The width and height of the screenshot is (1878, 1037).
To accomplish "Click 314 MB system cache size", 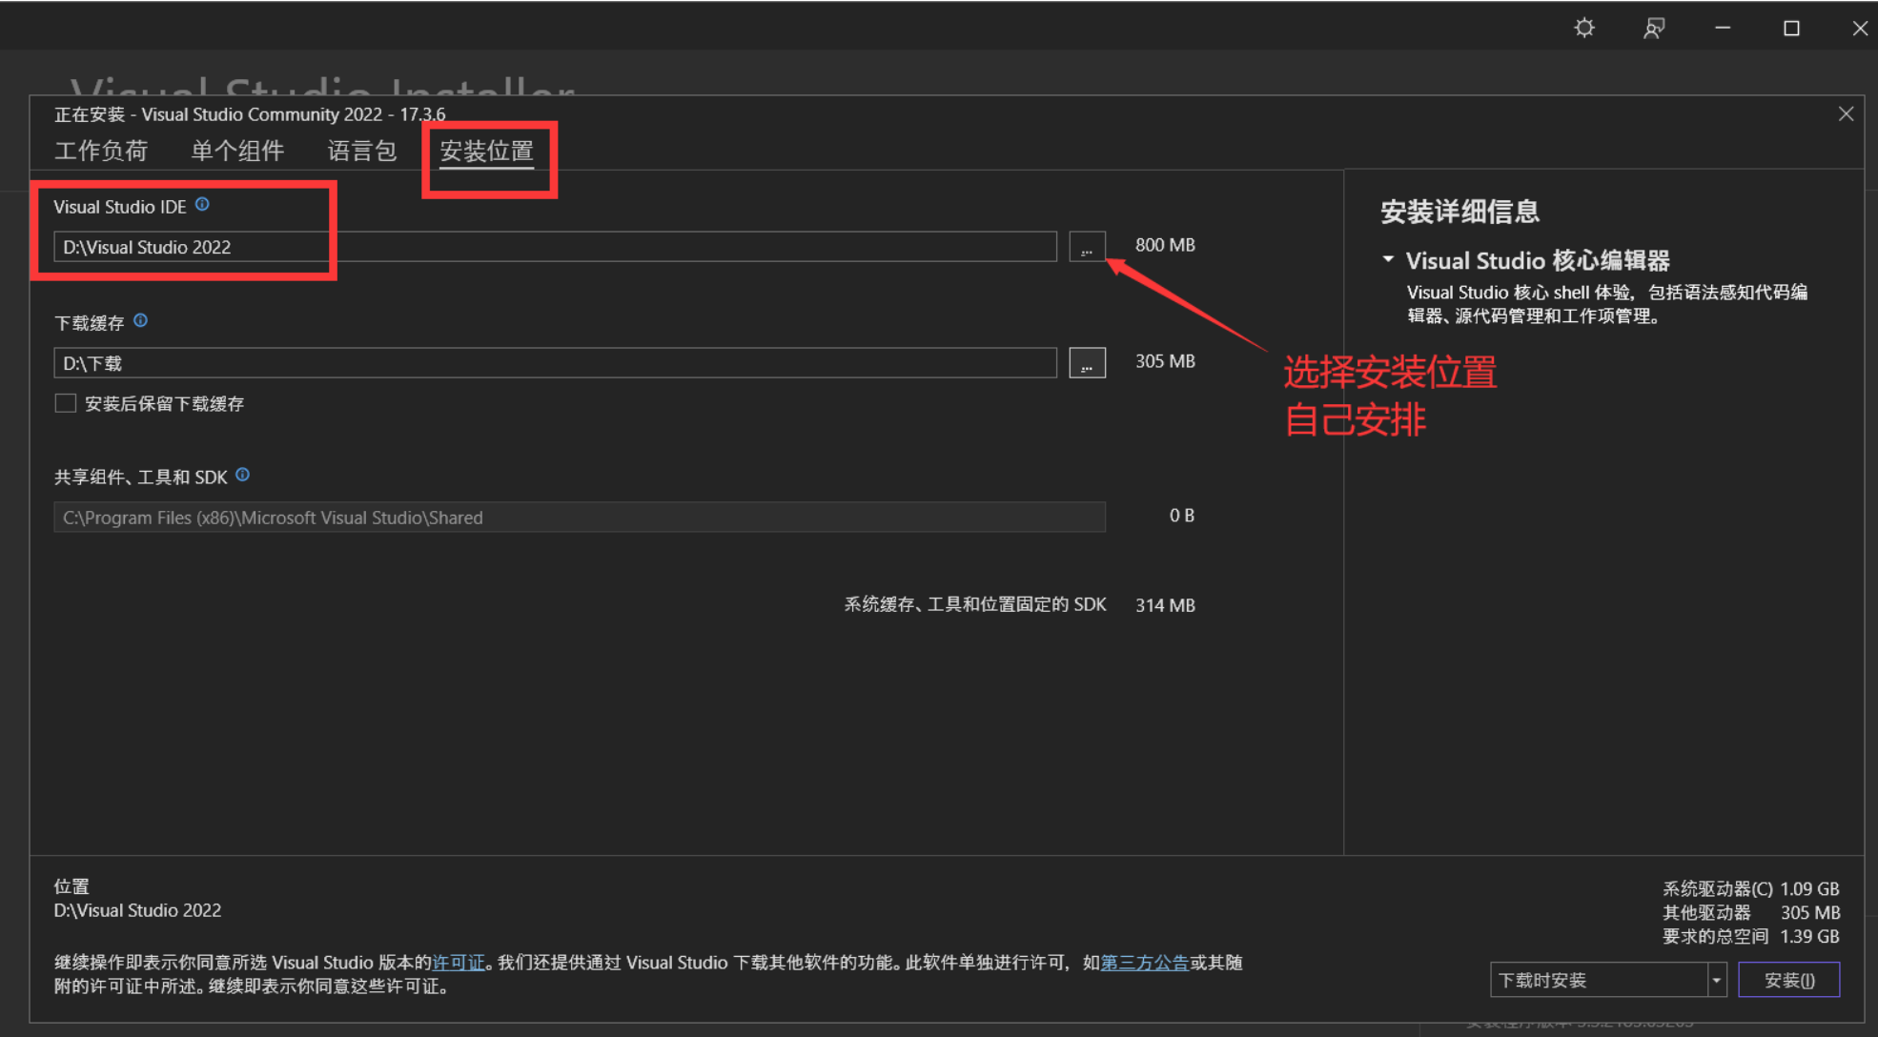I will [1165, 605].
